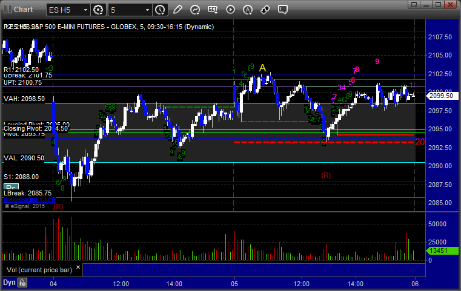Open the tradesight.com link
This screenshot has height=291, width=461.
pyautogui.click(x=30, y=199)
